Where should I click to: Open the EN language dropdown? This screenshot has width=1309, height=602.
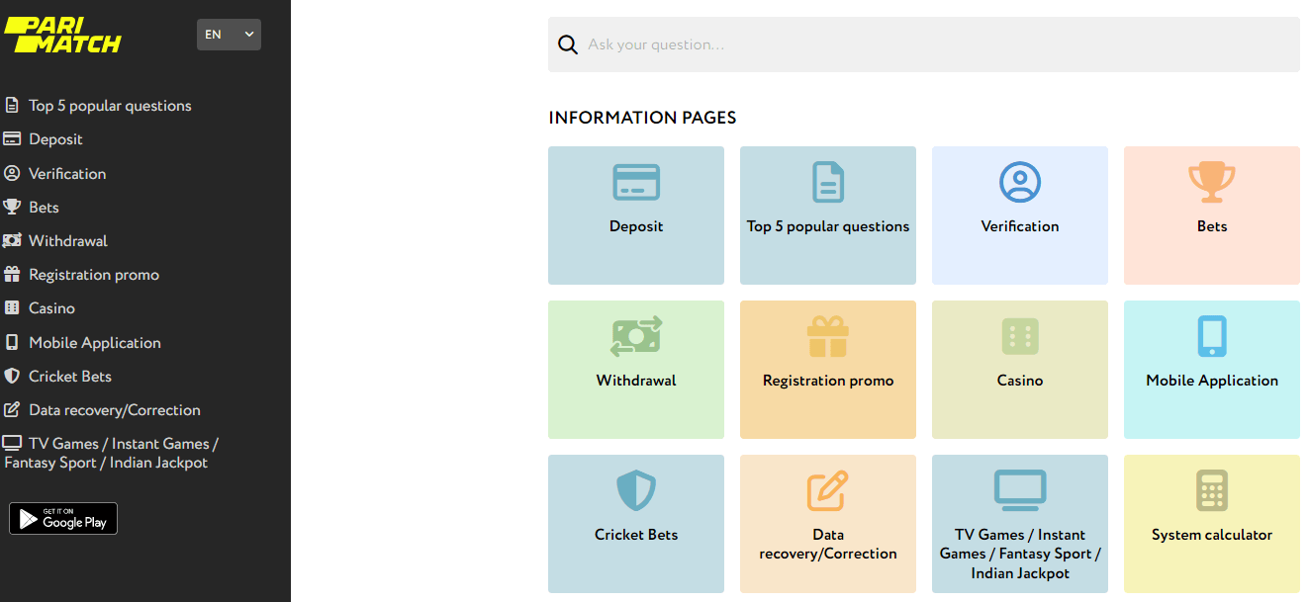[x=229, y=35]
